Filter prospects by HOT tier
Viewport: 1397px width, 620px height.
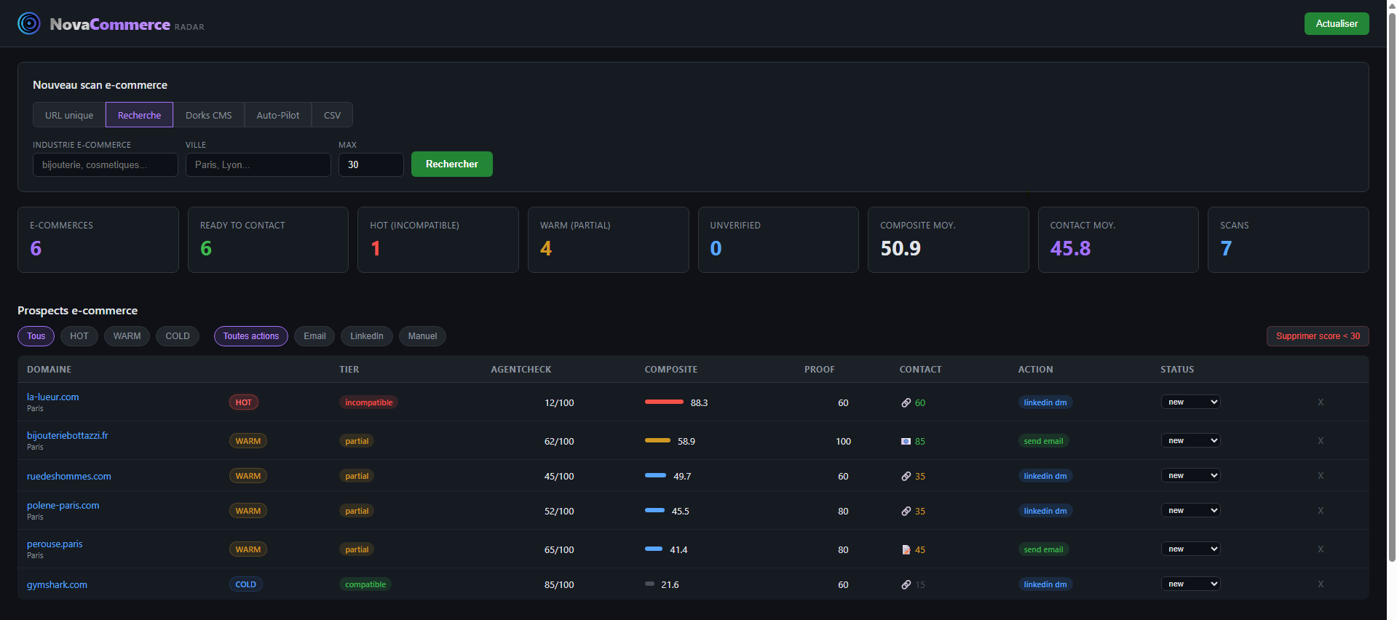pos(79,336)
